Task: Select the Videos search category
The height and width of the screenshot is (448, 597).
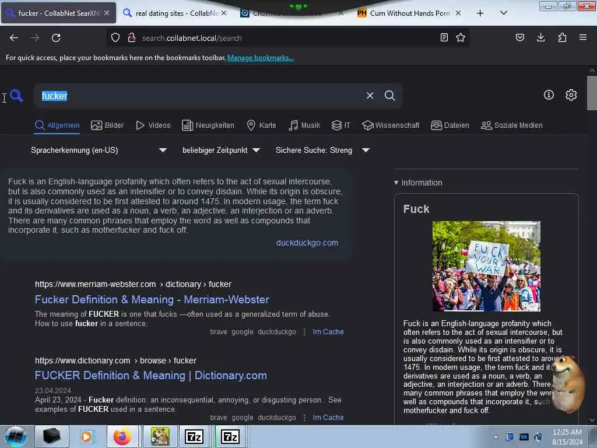Action: coord(153,125)
